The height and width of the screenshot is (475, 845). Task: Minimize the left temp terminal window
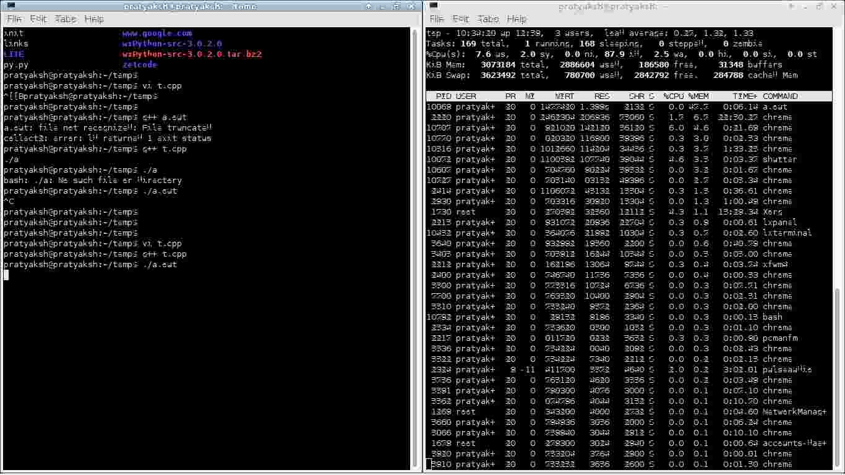[x=384, y=6]
